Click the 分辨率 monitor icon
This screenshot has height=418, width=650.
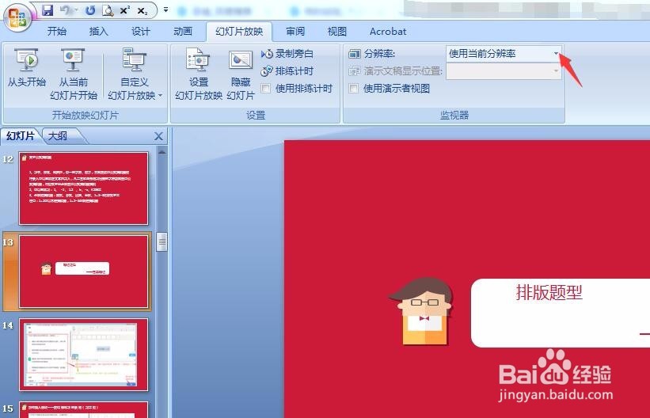coord(355,54)
